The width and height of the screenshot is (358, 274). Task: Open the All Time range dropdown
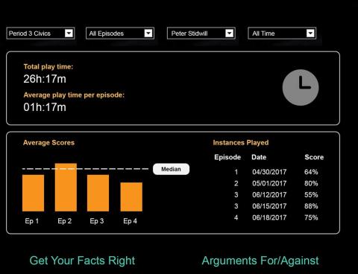point(282,34)
